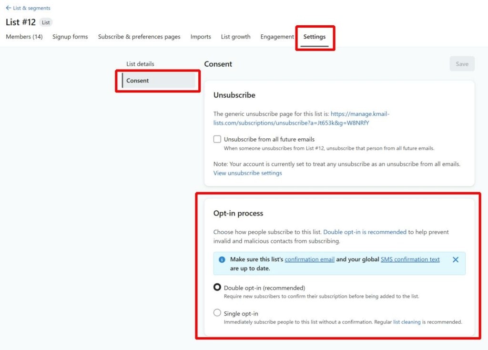Open the confirmation email link
This screenshot has width=488, height=350.
(310, 259)
